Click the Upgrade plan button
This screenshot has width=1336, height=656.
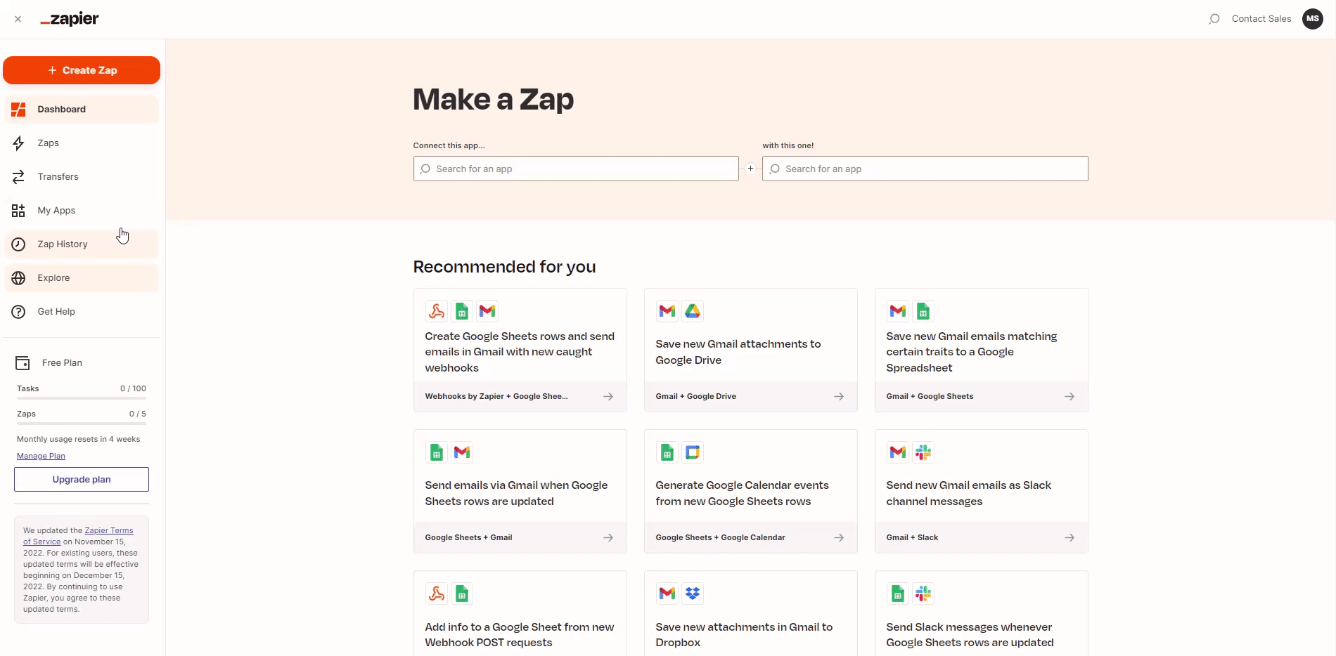(82, 480)
